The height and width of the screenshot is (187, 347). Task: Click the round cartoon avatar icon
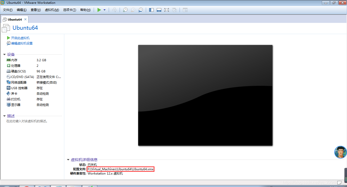tap(340, 152)
